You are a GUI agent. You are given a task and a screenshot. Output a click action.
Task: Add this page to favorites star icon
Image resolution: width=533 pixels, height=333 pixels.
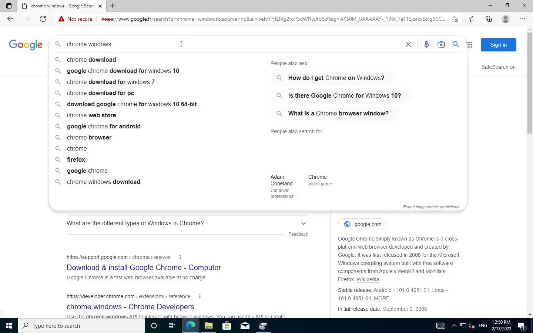(x=455, y=19)
